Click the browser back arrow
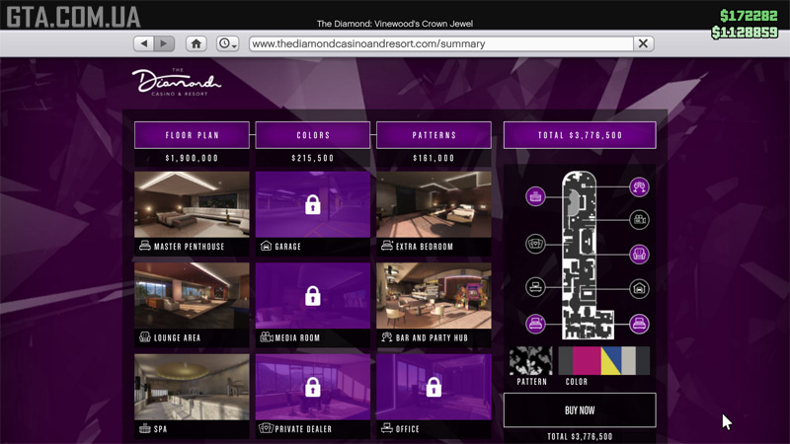 [144, 43]
